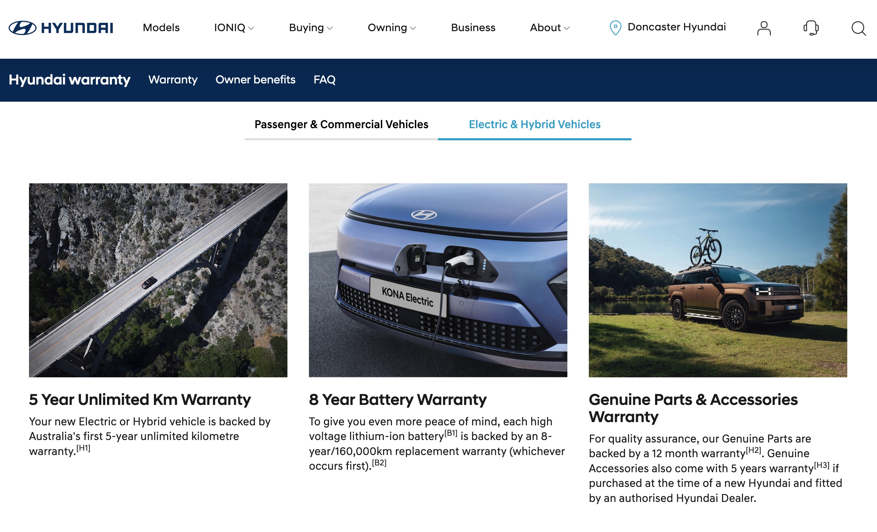Click the dealer location pin icon
This screenshot has width=877, height=532.
tap(615, 28)
